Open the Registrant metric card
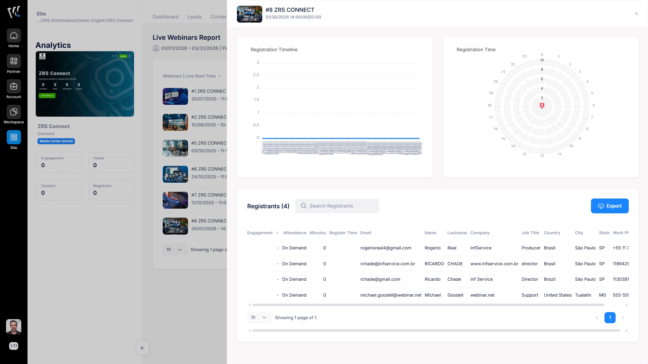 (111, 190)
